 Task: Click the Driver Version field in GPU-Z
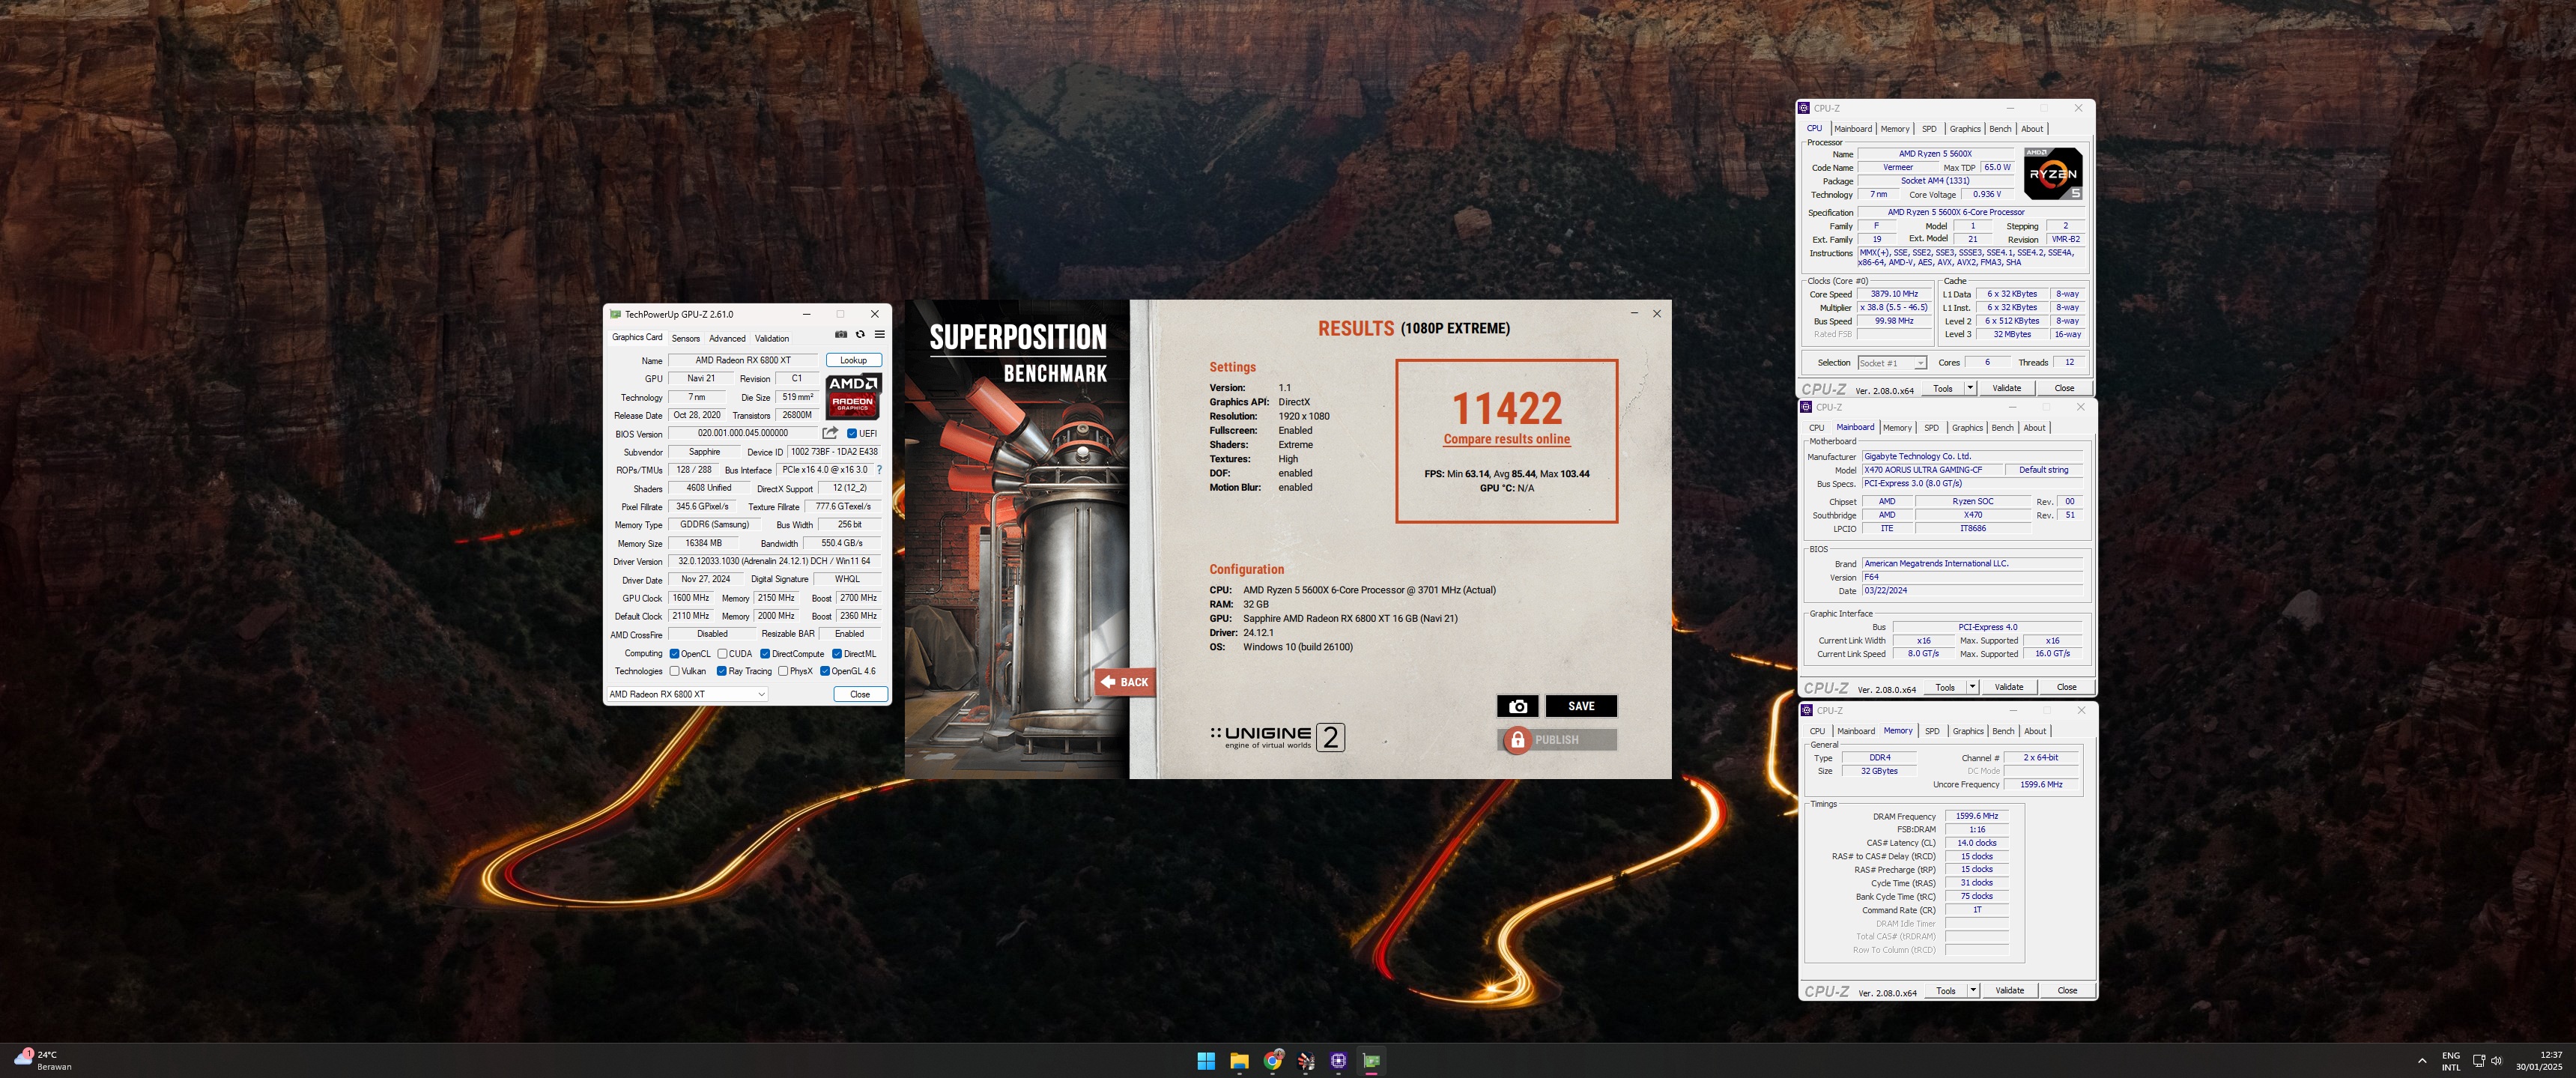tap(774, 562)
